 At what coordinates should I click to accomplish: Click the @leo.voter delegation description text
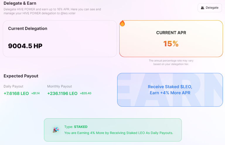tap(52, 11)
